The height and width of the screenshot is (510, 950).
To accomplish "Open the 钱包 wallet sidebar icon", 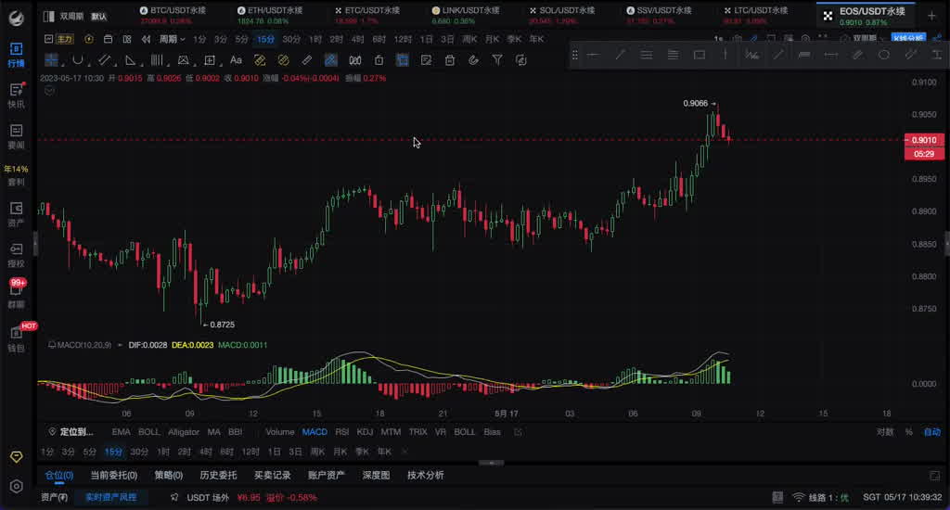I will click(x=16, y=338).
